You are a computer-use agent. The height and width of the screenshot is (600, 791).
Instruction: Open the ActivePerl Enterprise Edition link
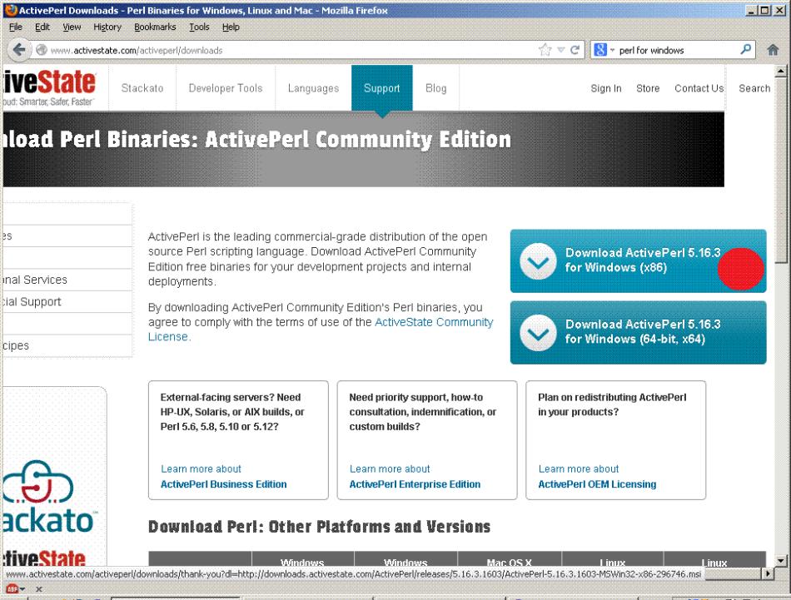coord(415,484)
